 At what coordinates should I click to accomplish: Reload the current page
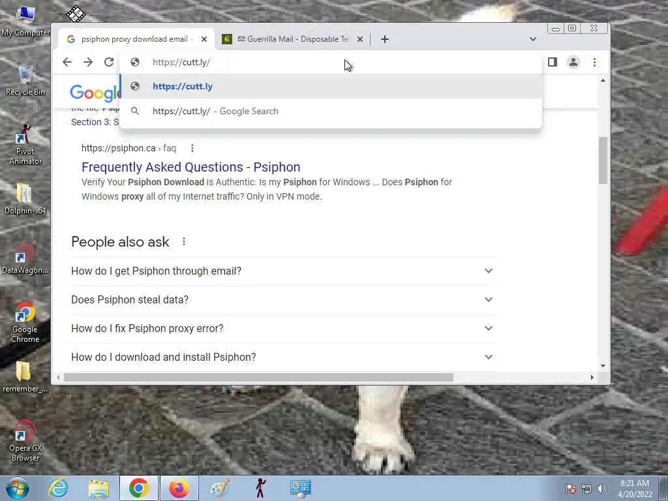click(x=109, y=62)
